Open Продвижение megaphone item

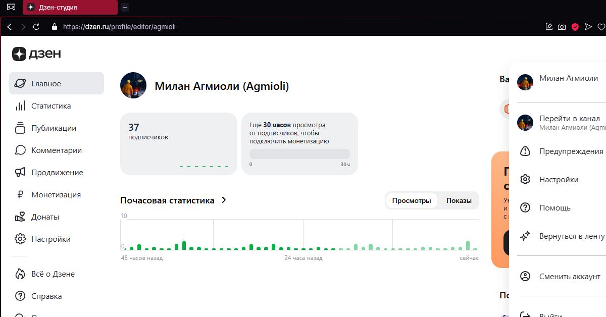[x=57, y=173]
